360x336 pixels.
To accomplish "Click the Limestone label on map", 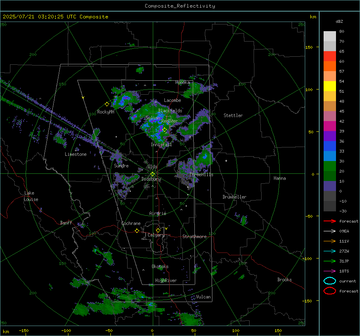I will 76,154.
